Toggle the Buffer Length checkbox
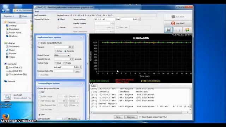Image resolution: width=226 pixels, height=127 pixels. (40, 97)
